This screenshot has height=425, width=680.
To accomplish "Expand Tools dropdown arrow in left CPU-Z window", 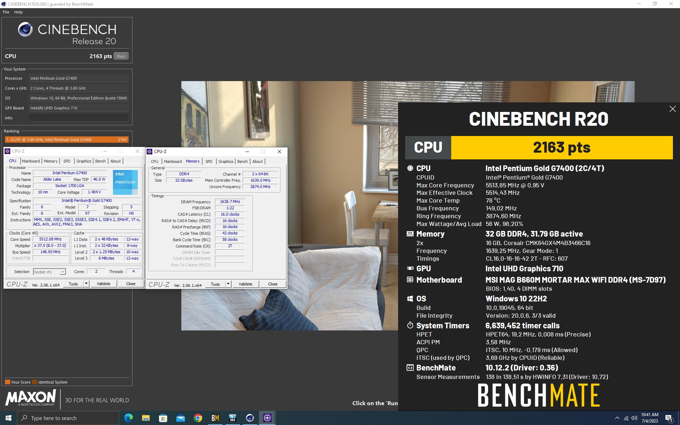I will point(86,284).
